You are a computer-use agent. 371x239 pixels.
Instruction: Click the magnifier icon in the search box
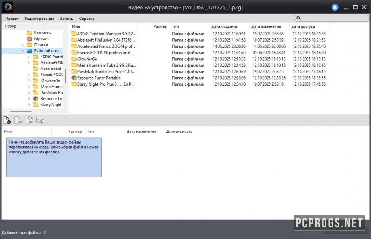(x=298, y=18)
